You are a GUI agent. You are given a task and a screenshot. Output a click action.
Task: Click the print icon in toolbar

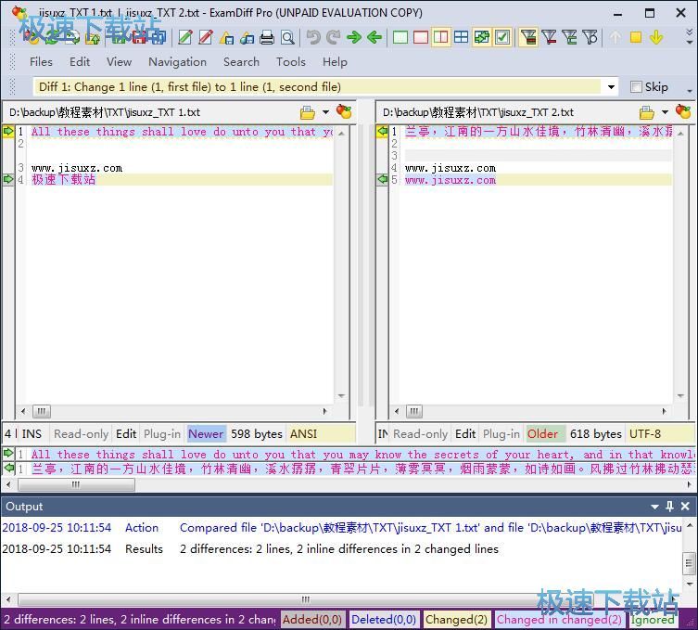click(x=267, y=37)
